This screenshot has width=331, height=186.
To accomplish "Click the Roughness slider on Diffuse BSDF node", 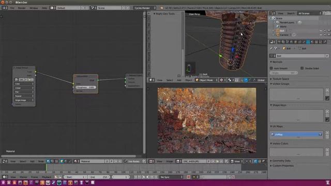I will tap(86, 87).
